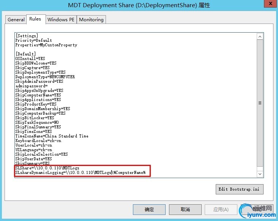The height and width of the screenshot is (221, 278).
Task: Click the [Settings] section line
Action: pos(27,36)
